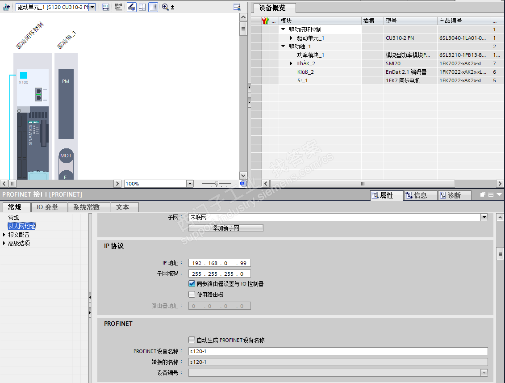Open the 信息 info tab
Viewport: 505px width, 383px height.
pyautogui.click(x=420, y=195)
